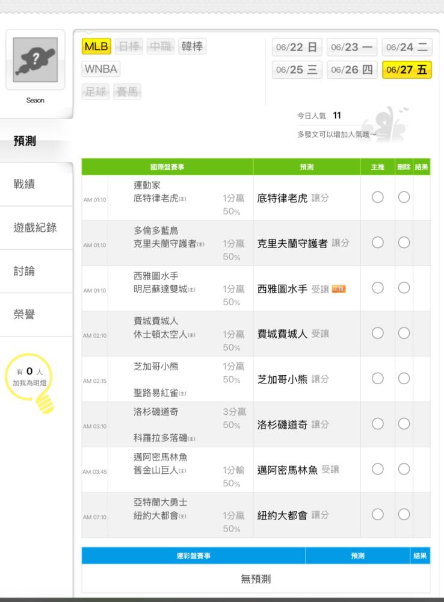Select delete radio for 克里夫蘭守護者 prediction
The image size is (444, 602).
(404, 243)
